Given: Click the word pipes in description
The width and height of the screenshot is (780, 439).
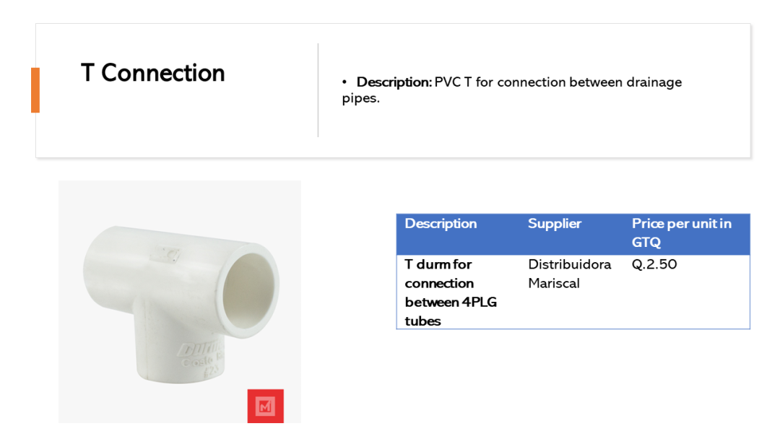Looking at the screenshot, I should [359, 98].
